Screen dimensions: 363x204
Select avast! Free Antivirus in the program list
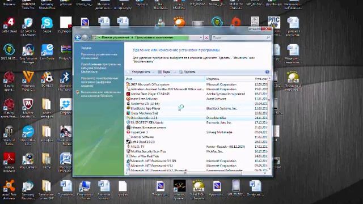[197, 99]
